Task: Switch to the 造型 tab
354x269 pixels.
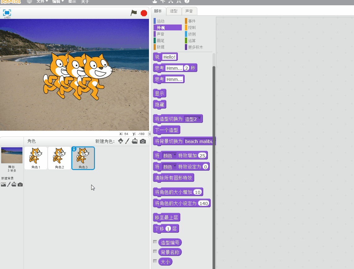Action: coord(174,11)
